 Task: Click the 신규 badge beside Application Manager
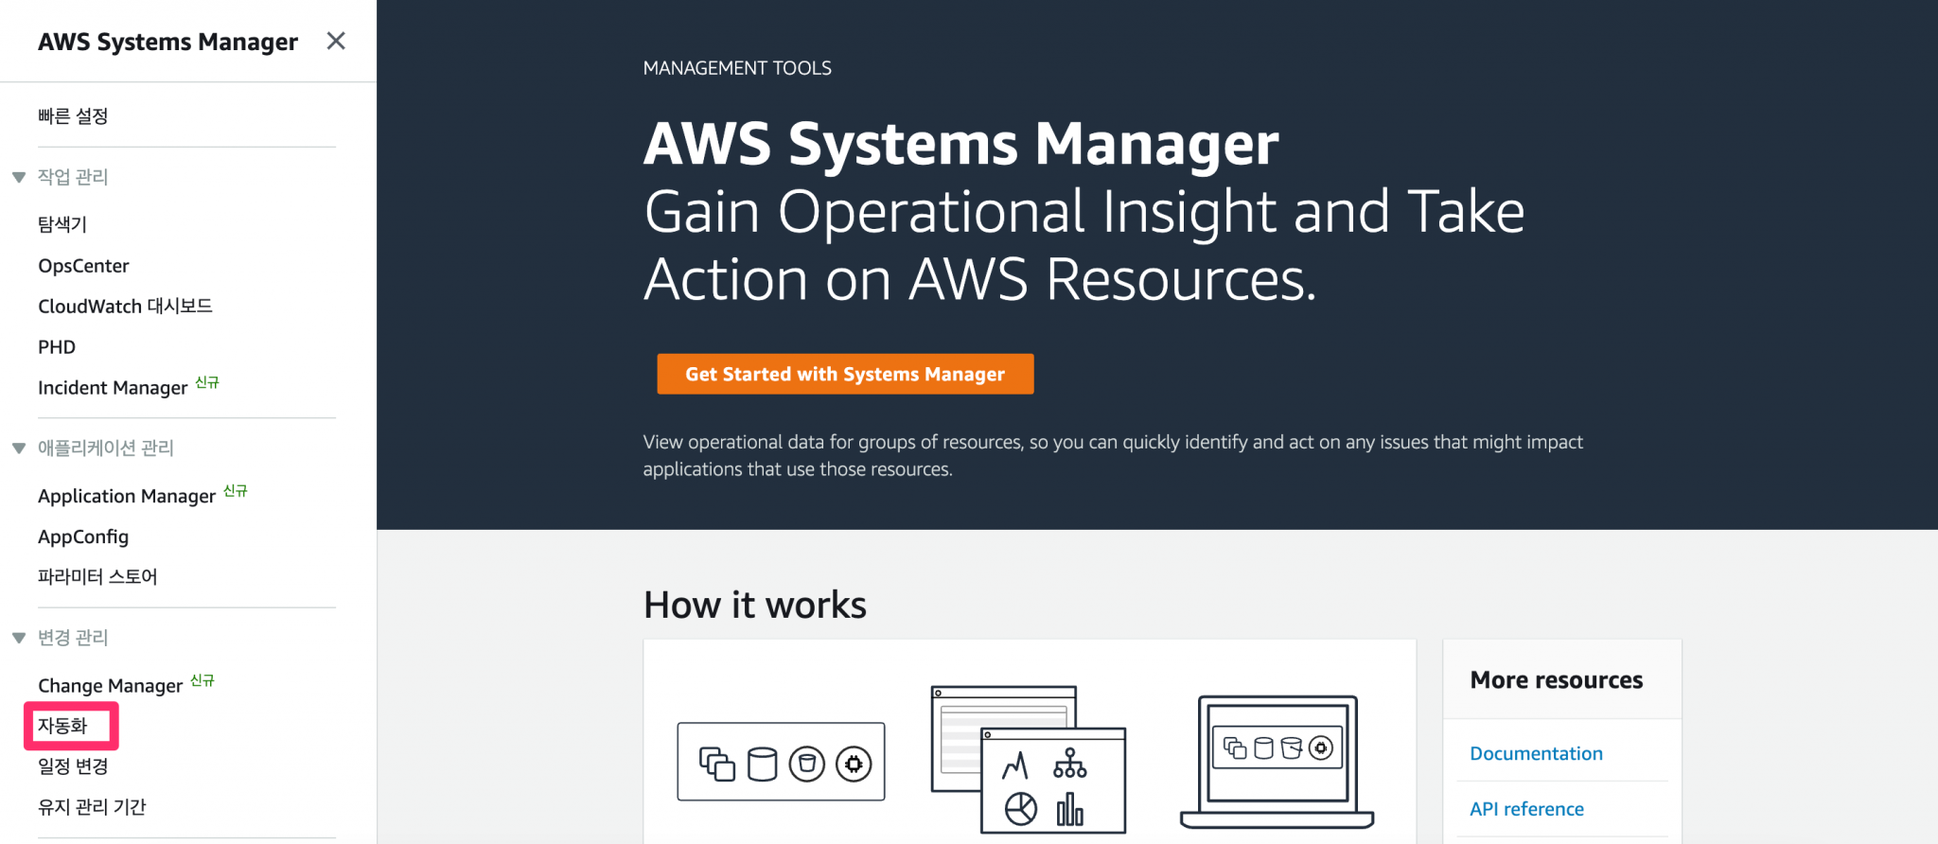pos(236,491)
